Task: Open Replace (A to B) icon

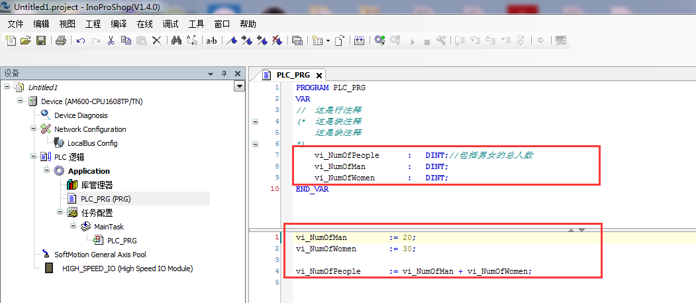Action: pyautogui.click(x=192, y=40)
